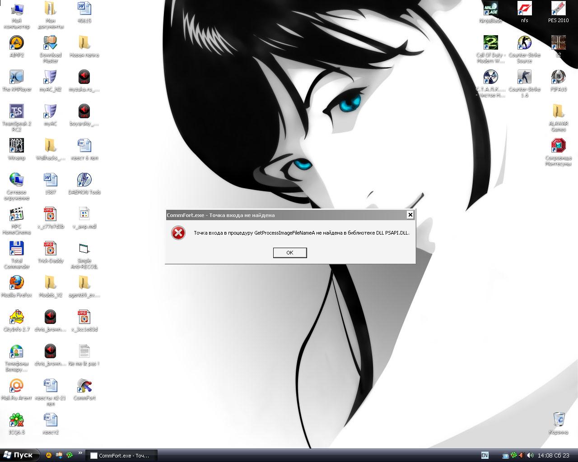Click the taskbar clock showing 14:08
This screenshot has height=462, width=578.
[x=545, y=456]
